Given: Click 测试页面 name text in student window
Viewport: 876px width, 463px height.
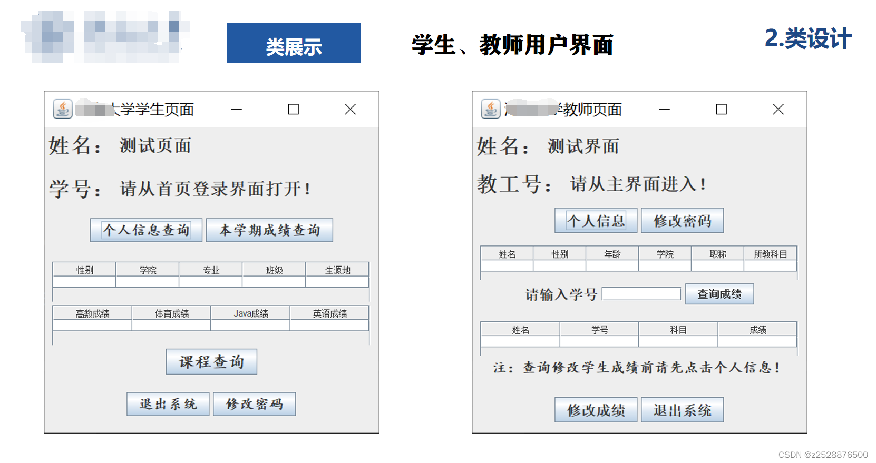Looking at the screenshot, I should click(x=155, y=146).
